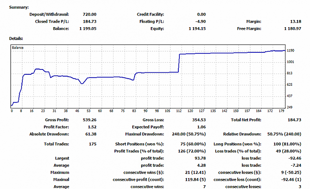Select the Deposit/Withdrawal value 720.00
310x189 pixels.
click(90, 14)
